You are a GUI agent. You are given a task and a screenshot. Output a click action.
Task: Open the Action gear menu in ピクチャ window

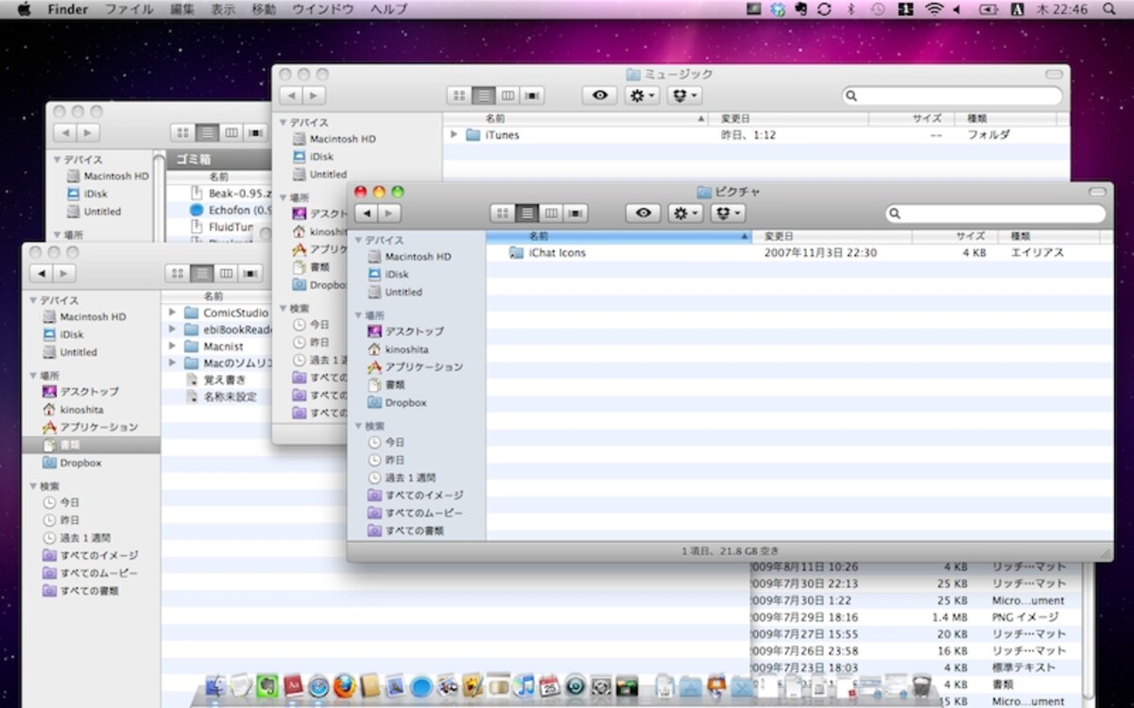coord(685,214)
